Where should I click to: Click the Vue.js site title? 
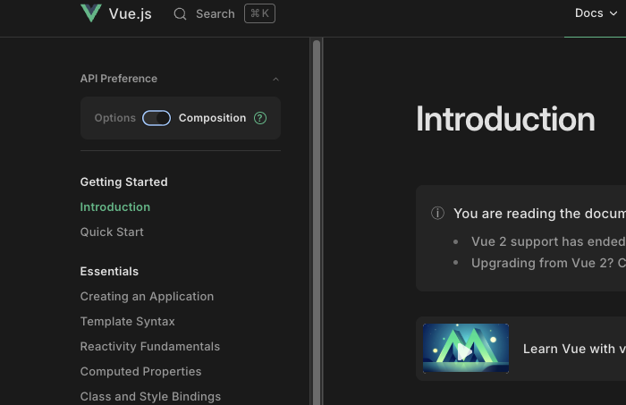coord(131,14)
